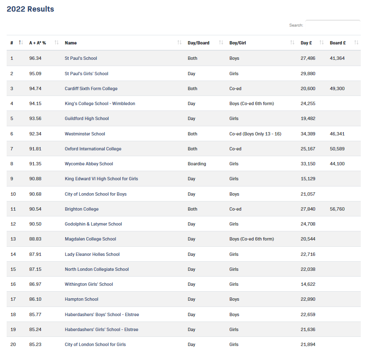Viewport: 367px width, 351px height.
Task: Click the Board £ column header text
Action: coord(338,43)
